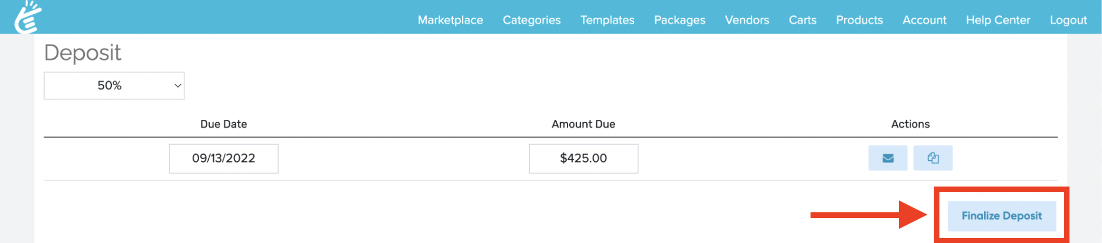
Task: Click the hand logo icon
Action: (x=29, y=17)
